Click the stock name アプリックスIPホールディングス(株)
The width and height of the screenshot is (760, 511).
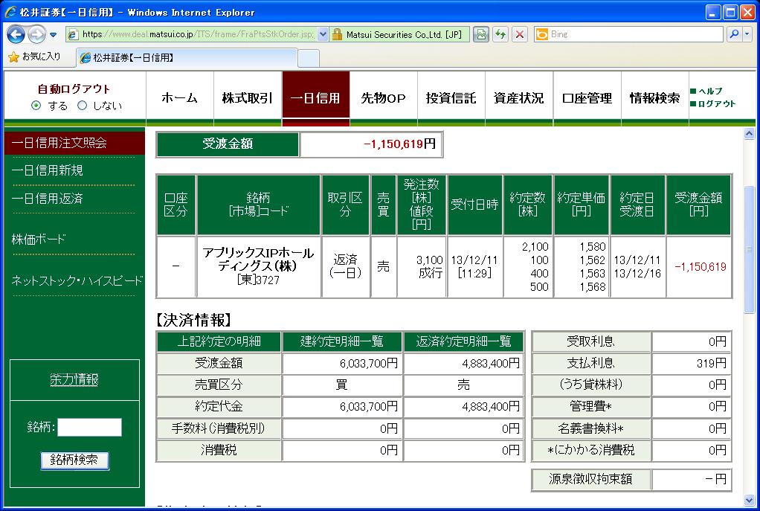258,260
